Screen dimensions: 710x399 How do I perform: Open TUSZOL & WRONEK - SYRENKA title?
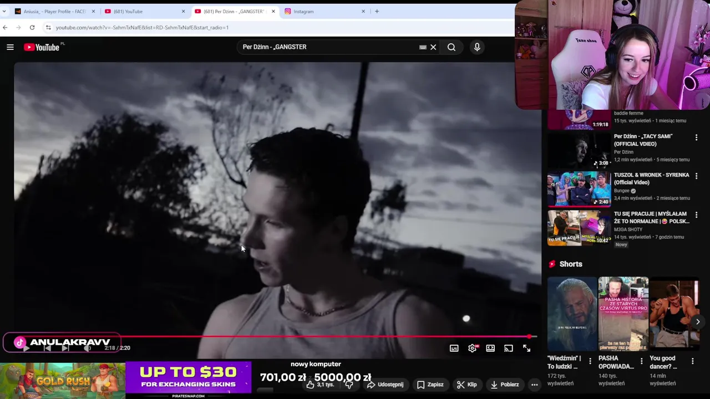click(651, 178)
